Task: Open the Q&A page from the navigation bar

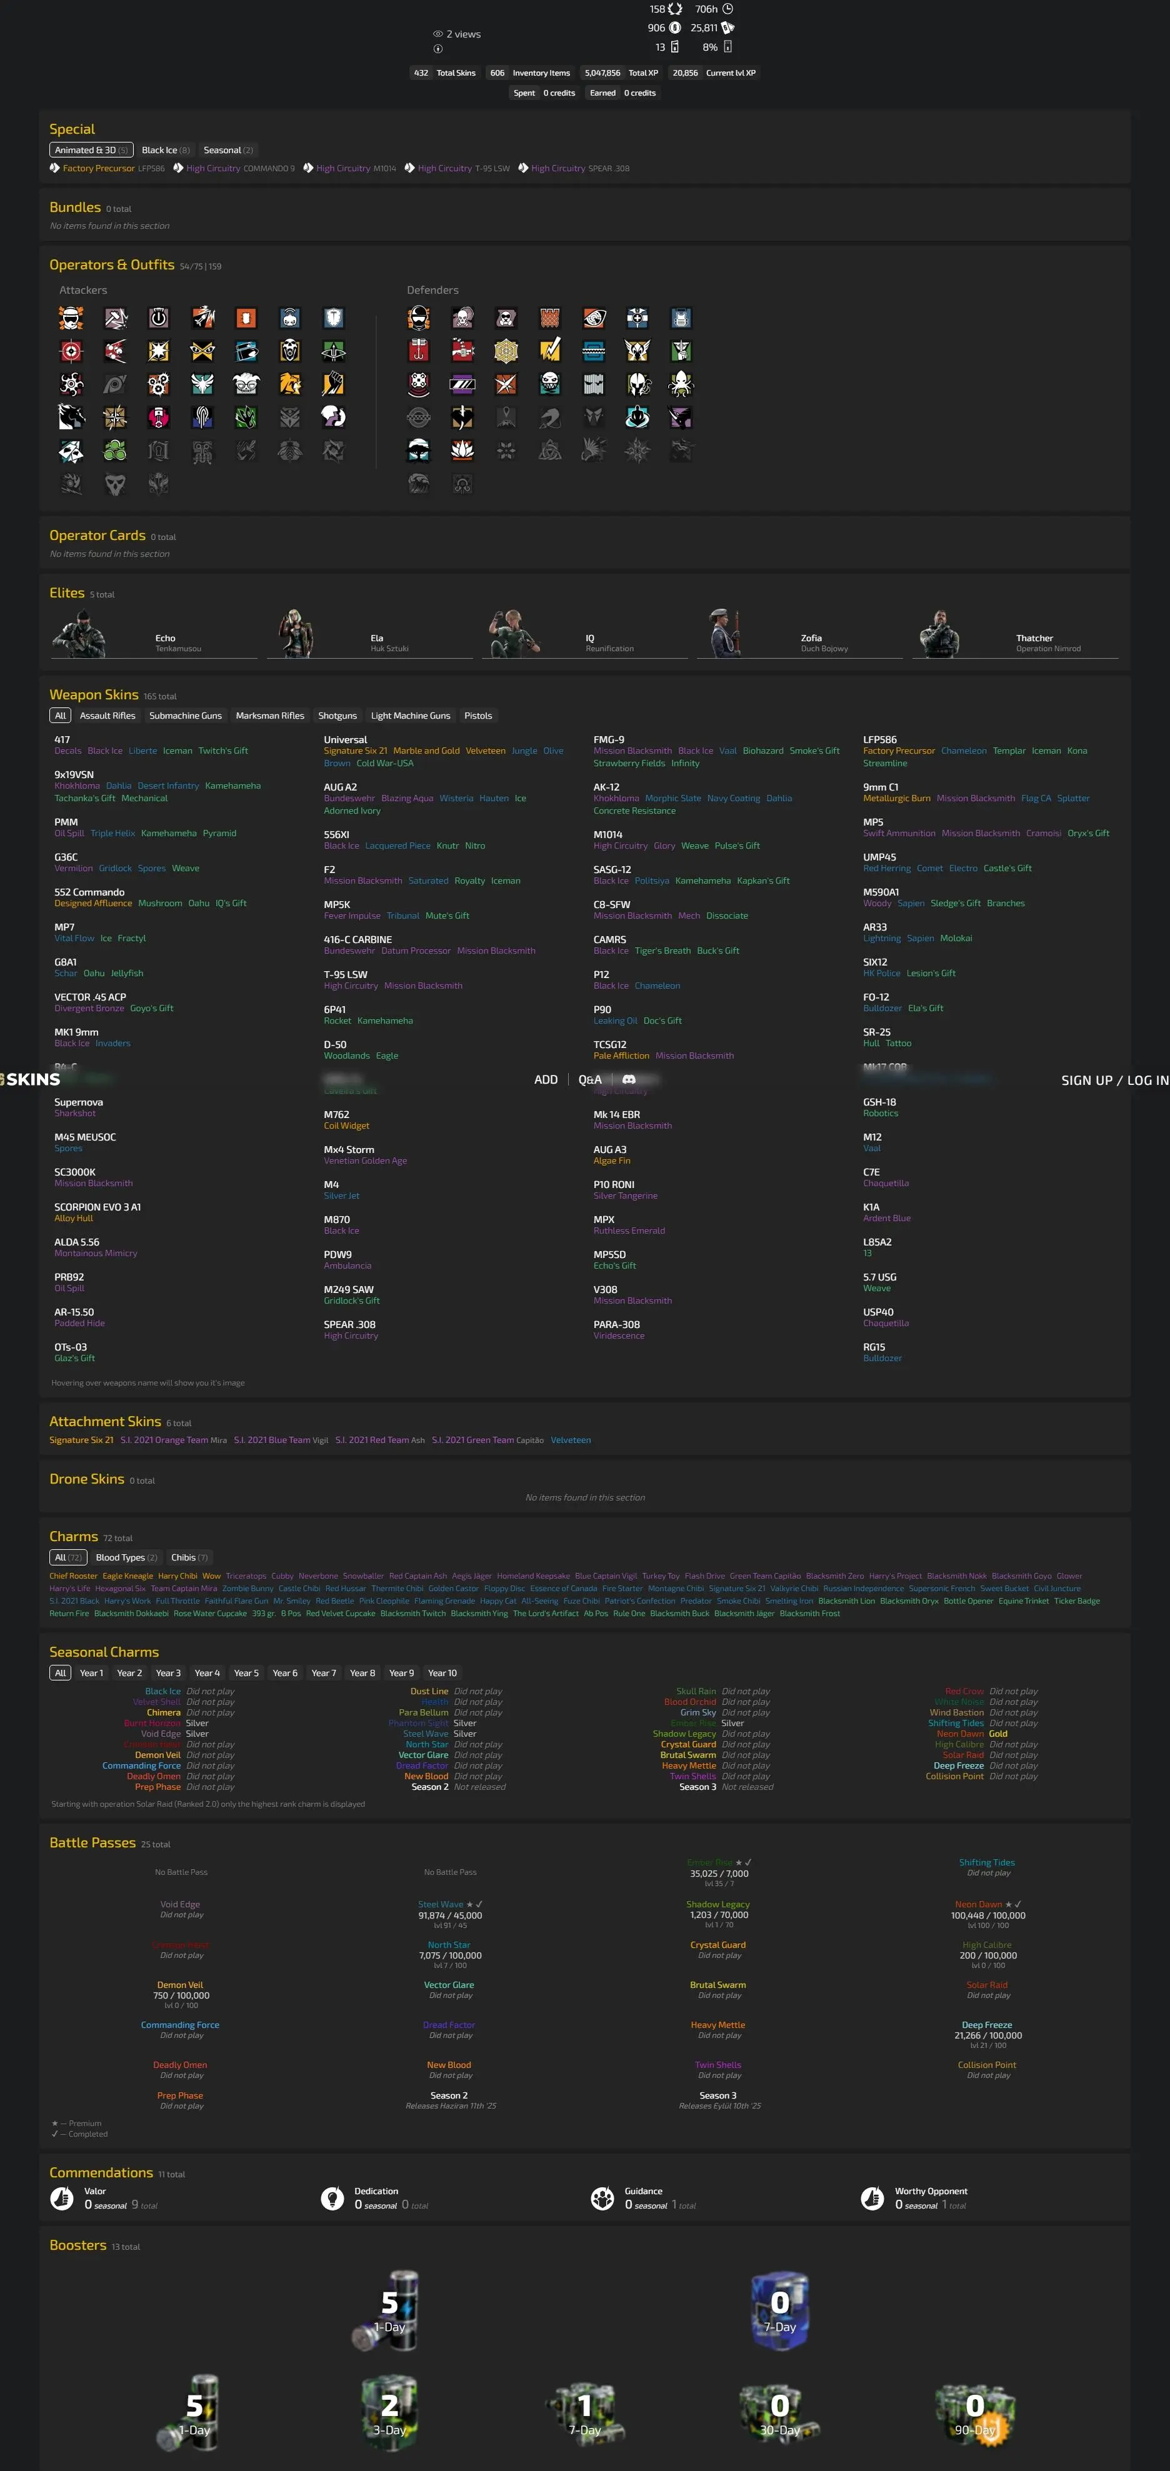Action: 590,1080
